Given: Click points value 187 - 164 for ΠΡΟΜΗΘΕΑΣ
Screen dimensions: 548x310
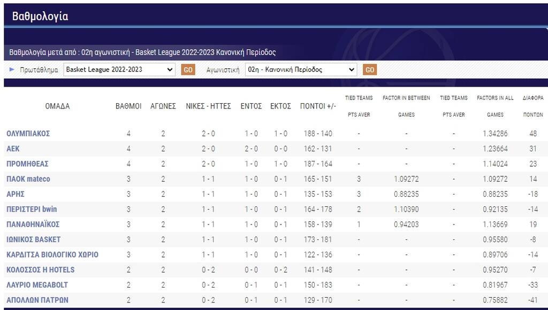Looking at the screenshot, I should [x=318, y=164].
